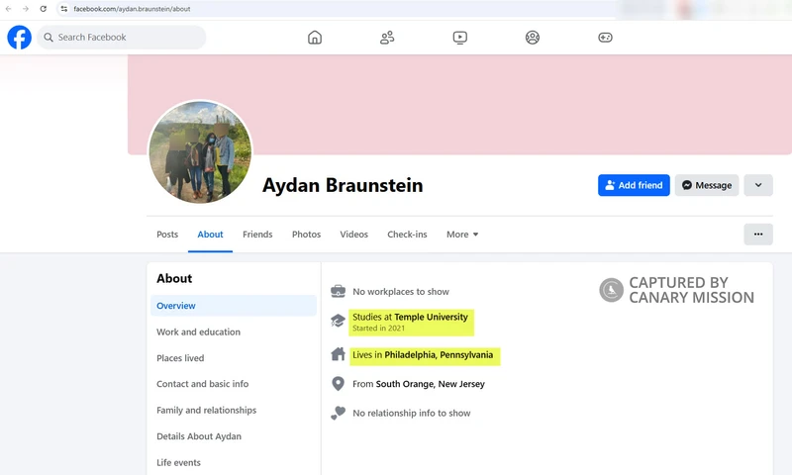Click the house current city icon

pos(338,354)
